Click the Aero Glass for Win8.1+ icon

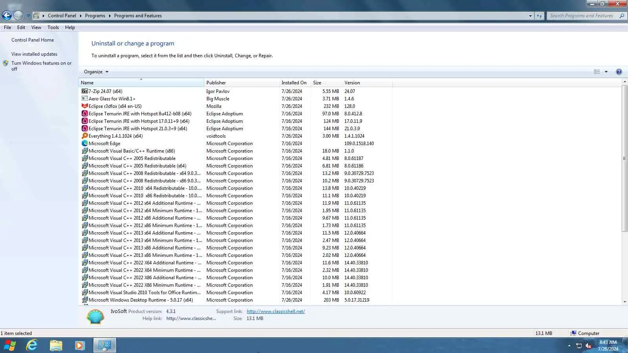pyautogui.click(x=84, y=98)
